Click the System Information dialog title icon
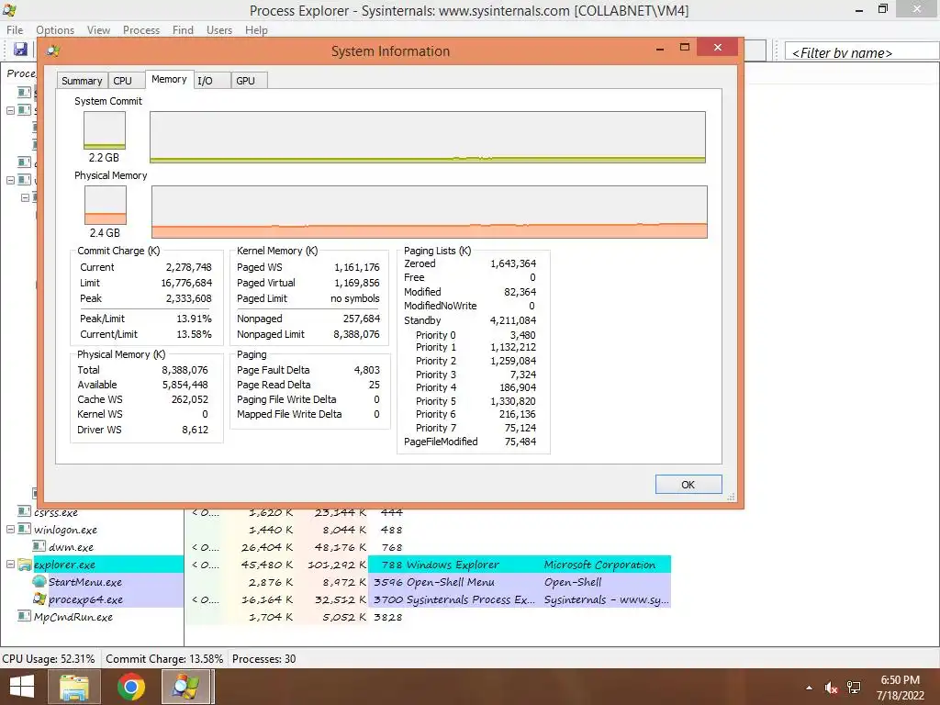Viewport: 940px width, 705px height. point(53,51)
